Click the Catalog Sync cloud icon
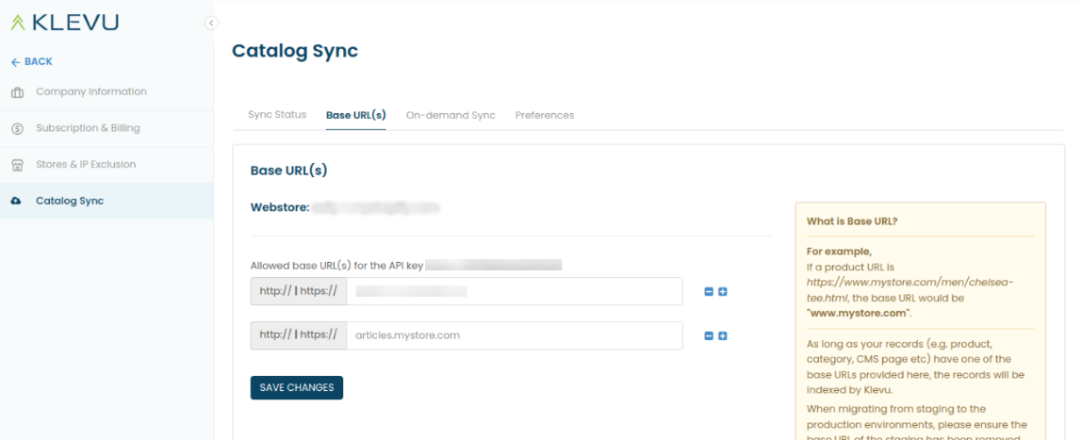Screen dimensions: 1082x440 (x=17, y=202)
